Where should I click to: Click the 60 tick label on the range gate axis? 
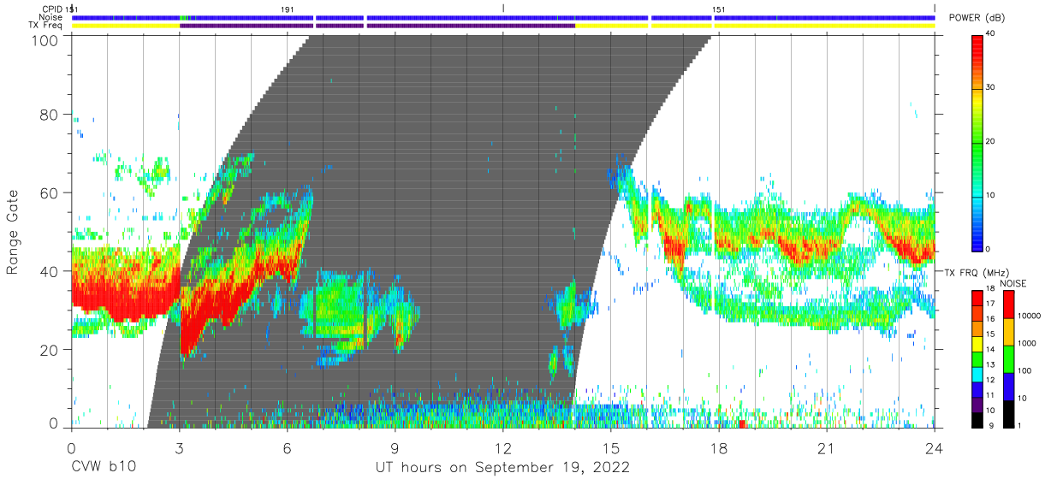(50, 192)
